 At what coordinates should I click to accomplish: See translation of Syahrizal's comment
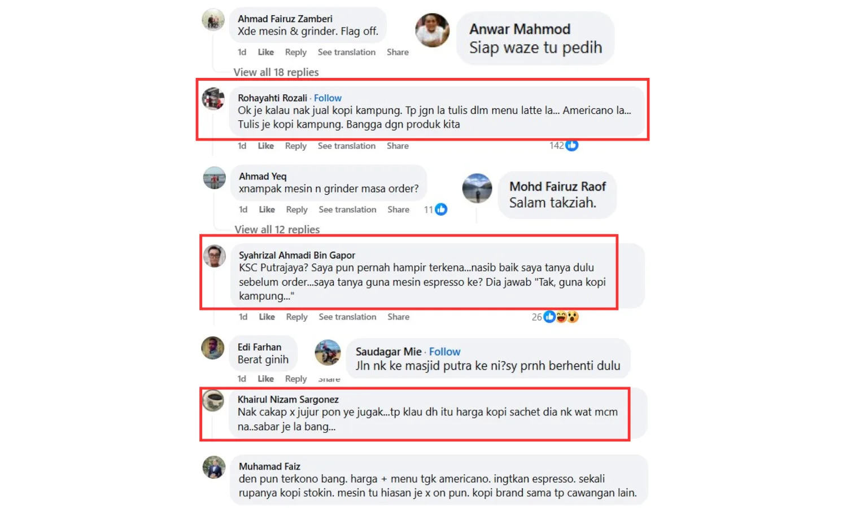pos(347,317)
